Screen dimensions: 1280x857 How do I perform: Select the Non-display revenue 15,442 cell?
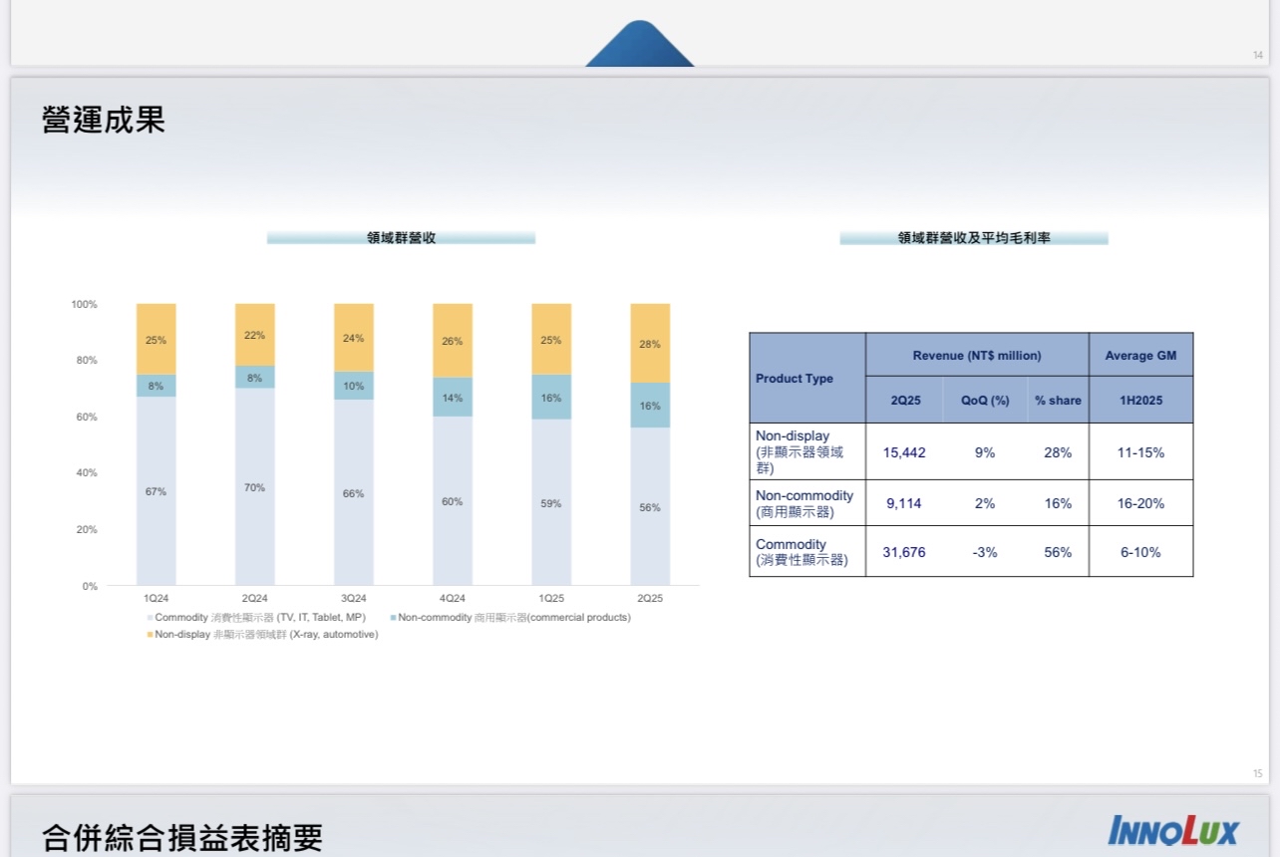[x=904, y=452]
